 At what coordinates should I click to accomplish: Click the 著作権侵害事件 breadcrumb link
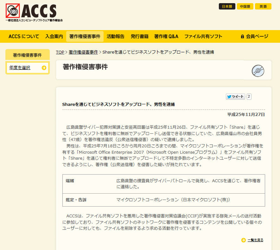click(83, 52)
